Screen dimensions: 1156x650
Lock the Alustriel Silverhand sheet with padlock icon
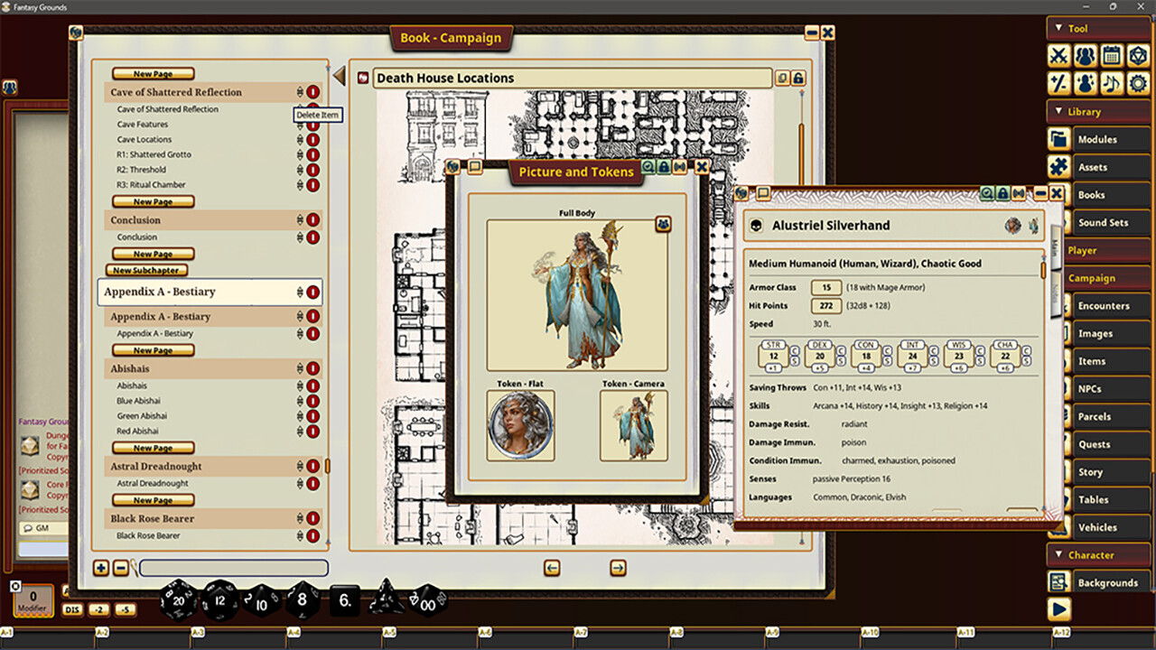coord(1002,192)
